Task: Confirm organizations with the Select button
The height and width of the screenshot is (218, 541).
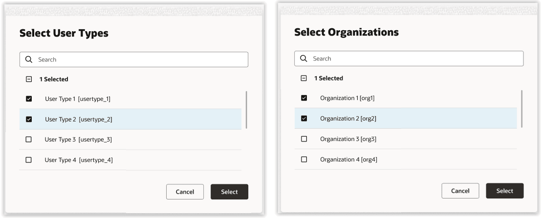Action: (504, 191)
